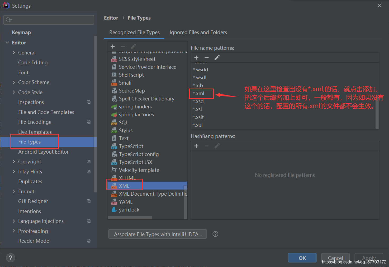389x267 pixels.
Task: Click Editor breadcrumb link
Action: point(111,18)
